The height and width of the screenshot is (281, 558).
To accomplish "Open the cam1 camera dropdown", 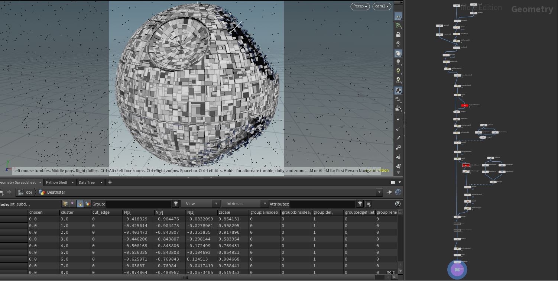I will 382,6.
